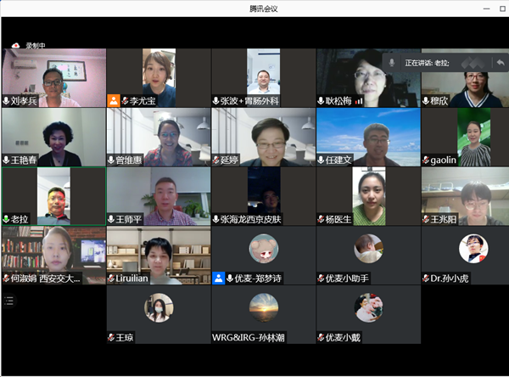Select 任建文's video tile
Viewport: 509px width, 377px height.
point(368,136)
